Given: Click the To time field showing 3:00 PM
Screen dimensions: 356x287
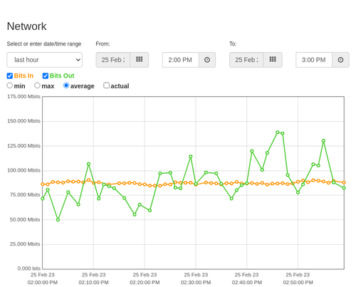Looking at the screenshot, I should click(x=314, y=60).
